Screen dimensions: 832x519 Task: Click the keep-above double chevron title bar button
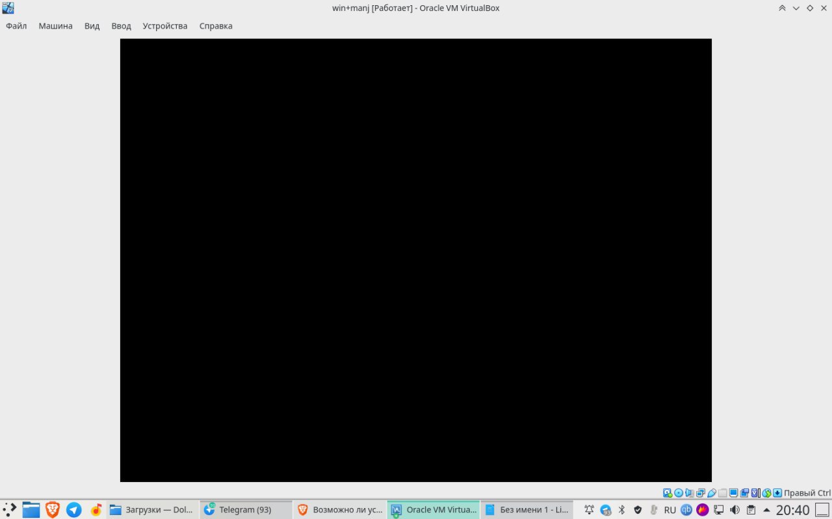point(782,8)
